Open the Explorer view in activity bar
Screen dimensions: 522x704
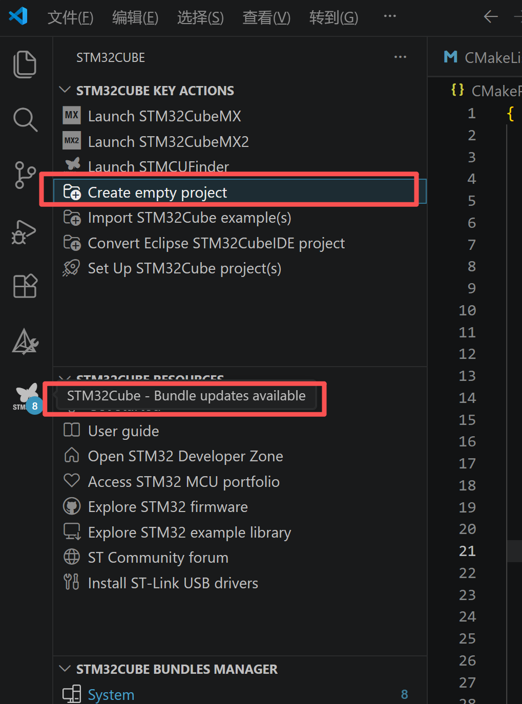click(25, 65)
